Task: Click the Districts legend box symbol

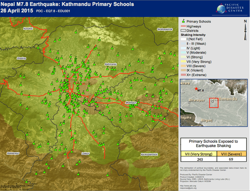Action: tap(183, 30)
